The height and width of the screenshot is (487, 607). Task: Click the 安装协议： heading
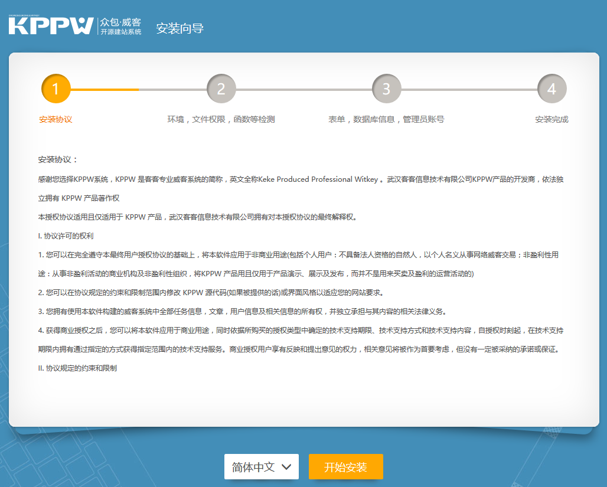click(x=58, y=159)
